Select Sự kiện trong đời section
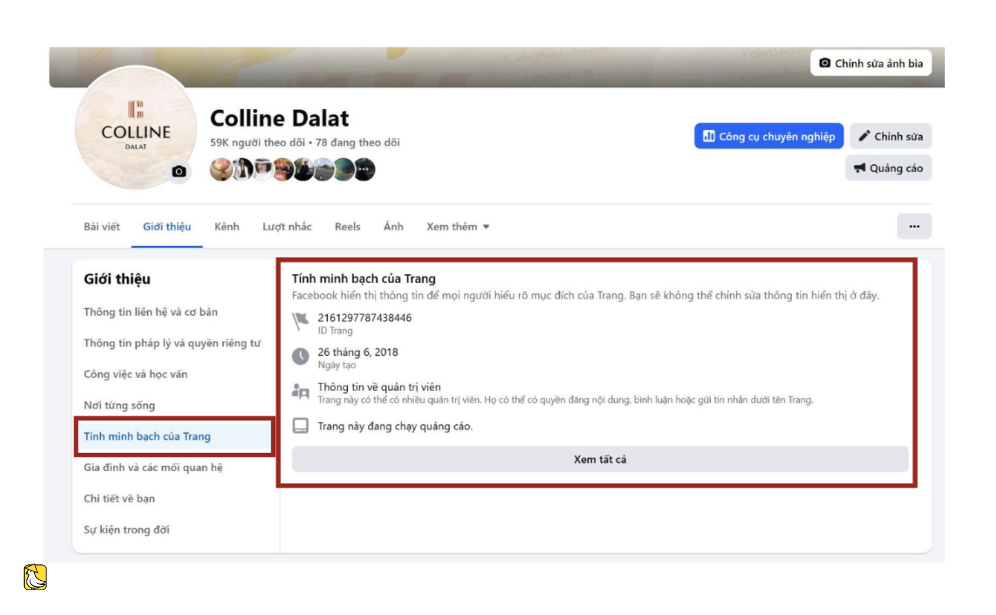Viewport: 996px width, 615px height. [126, 530]
